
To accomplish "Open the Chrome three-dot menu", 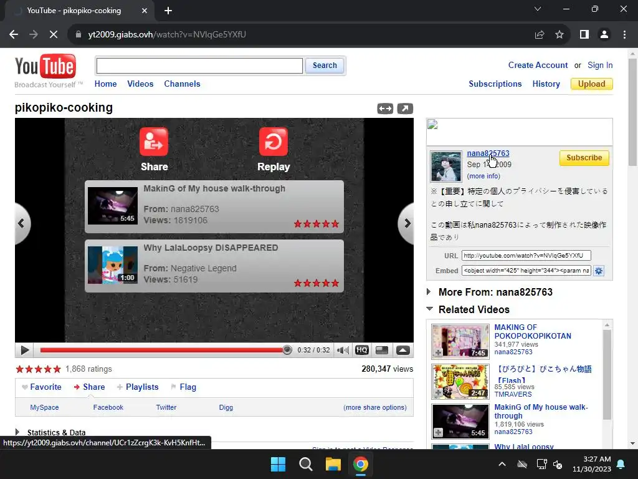I will (x=624, y=35).
